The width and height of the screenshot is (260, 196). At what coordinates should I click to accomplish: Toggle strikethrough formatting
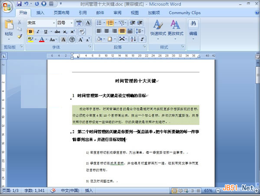[57, 31]
